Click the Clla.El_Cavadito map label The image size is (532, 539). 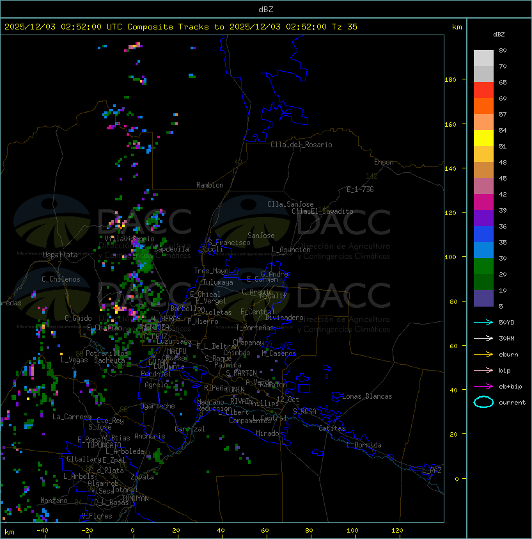(322, 211)
